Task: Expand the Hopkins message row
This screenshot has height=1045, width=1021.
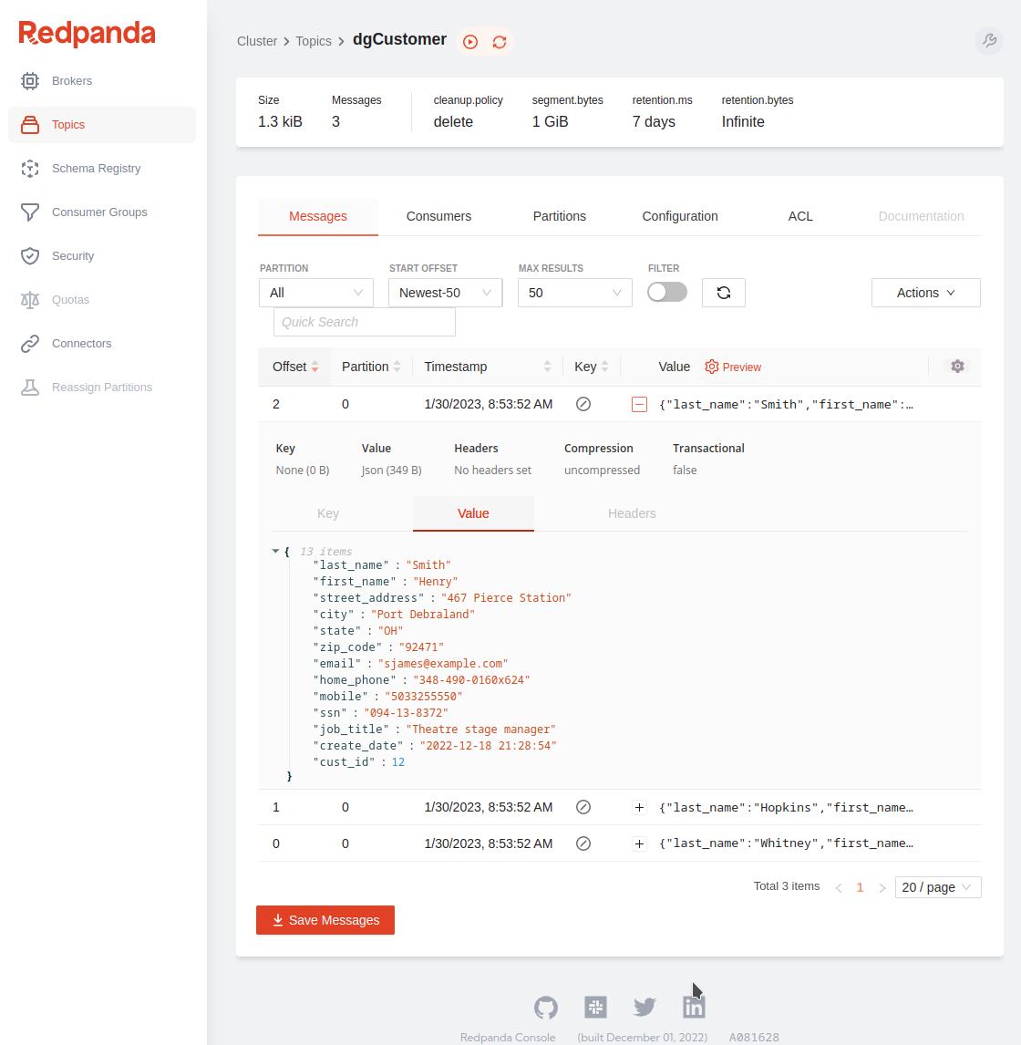Action: [x=639, y=808]
